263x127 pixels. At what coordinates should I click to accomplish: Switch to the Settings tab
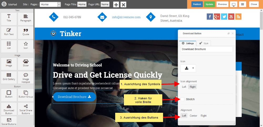[188, 43]
